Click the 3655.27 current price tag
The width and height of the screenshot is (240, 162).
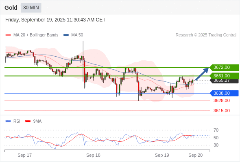click(224, 81)
